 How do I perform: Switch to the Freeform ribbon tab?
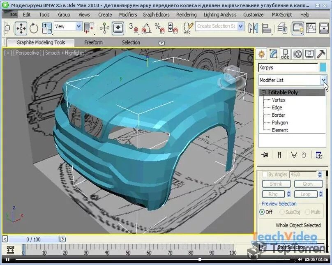click(93, 43)
